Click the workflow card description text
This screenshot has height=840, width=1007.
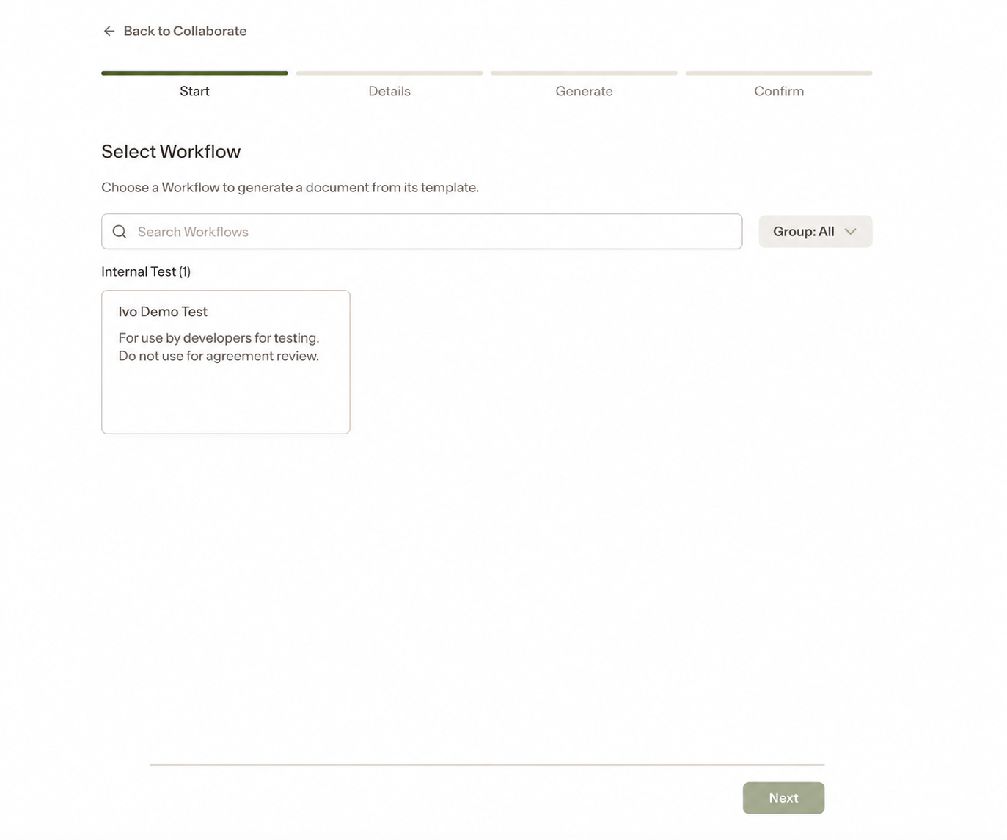click(x=219, y=347)
